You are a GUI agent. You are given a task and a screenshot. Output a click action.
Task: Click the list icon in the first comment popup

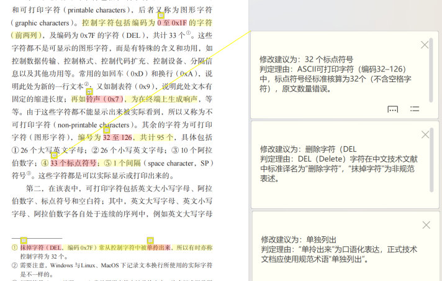coord(415,109)
